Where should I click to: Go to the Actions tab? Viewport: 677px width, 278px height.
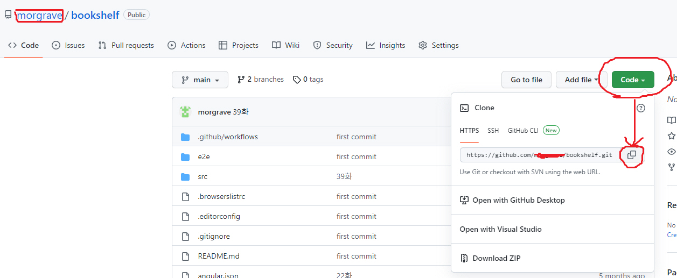coord(186,45)
